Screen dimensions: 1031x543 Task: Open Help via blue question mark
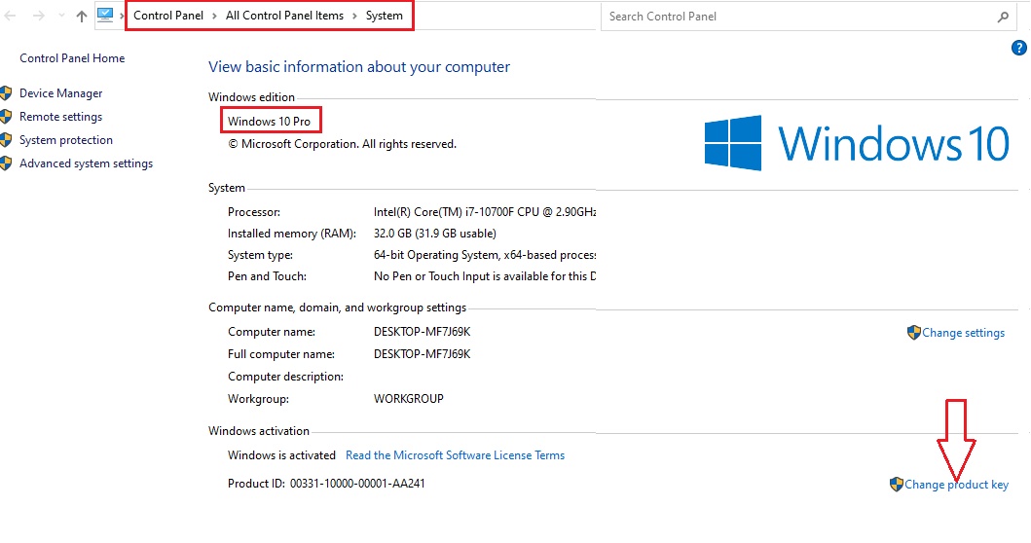coord(1018,48)
